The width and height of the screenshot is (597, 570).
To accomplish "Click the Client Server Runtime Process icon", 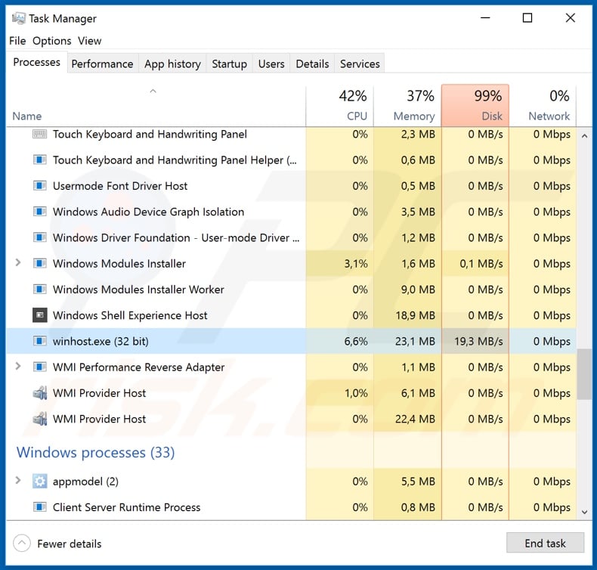I will pyautogui.click(x=39, y=507).
